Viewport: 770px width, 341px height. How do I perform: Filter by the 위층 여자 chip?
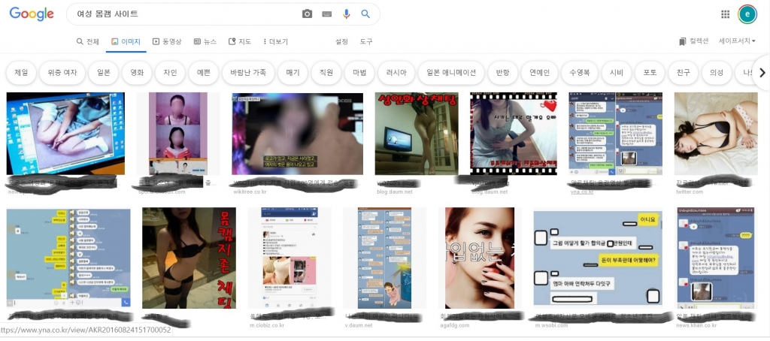pyautogui.click(x=62, y=73)
